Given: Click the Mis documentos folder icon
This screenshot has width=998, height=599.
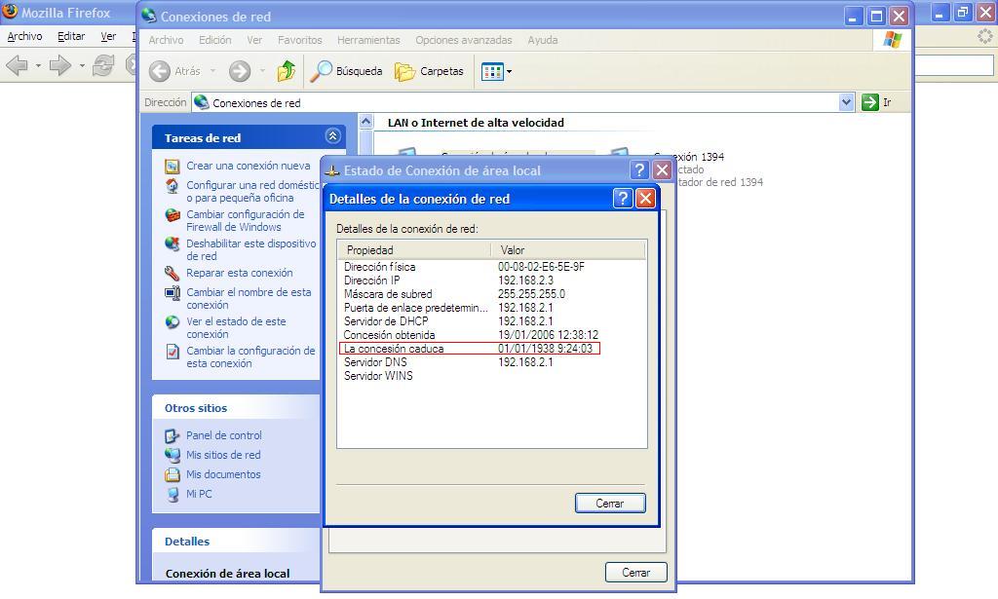Looking at the screenshot, I should (x=173, y=474).
